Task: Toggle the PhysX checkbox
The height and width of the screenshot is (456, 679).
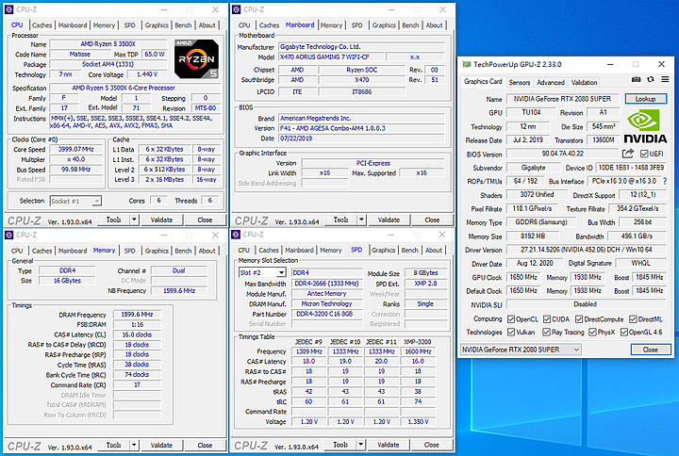Action: 592,333
